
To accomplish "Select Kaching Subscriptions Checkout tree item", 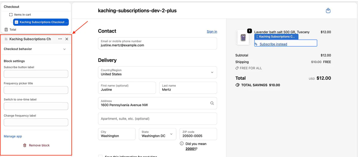I will 41,22.
